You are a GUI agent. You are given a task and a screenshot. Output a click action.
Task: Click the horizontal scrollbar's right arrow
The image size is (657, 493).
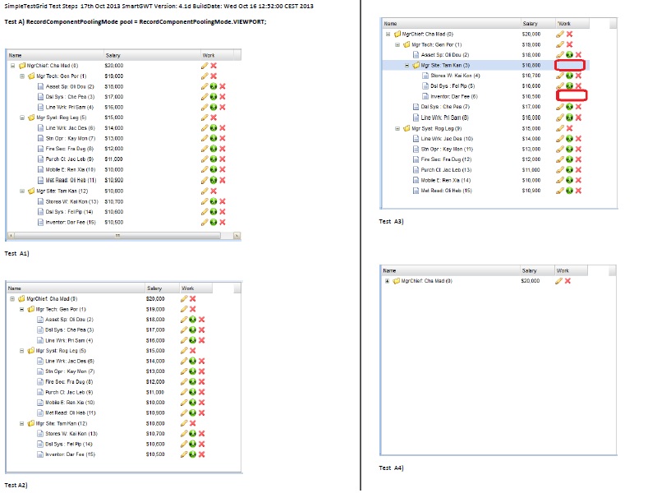237,235
